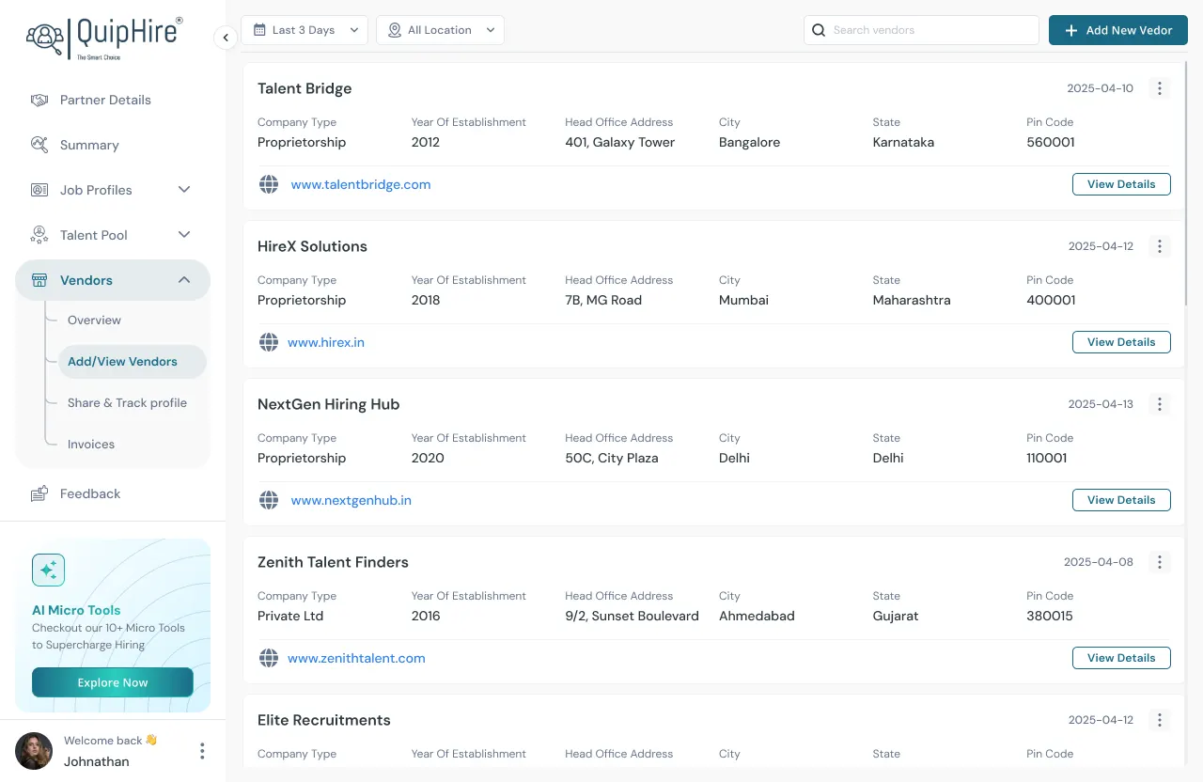Collapse the Vendors menu section
The image size is (1203, 782).
tap(113, 280)
